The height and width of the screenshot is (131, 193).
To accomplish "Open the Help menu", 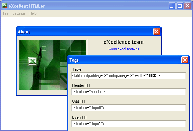I will click(x=33, y=13).
